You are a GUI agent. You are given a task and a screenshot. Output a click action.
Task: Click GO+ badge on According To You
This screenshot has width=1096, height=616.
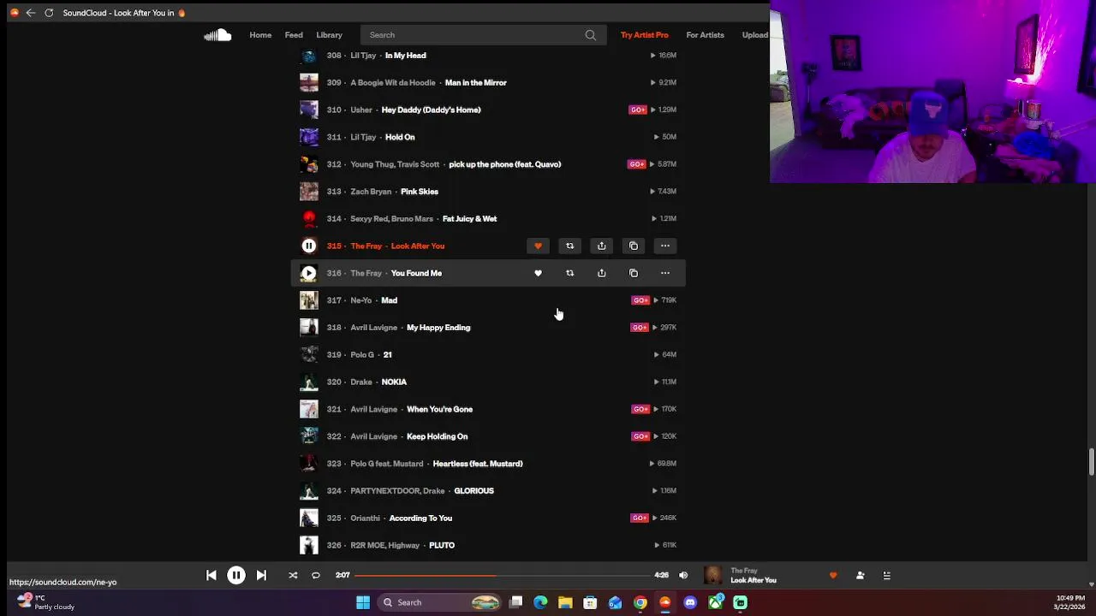point(640,518)
